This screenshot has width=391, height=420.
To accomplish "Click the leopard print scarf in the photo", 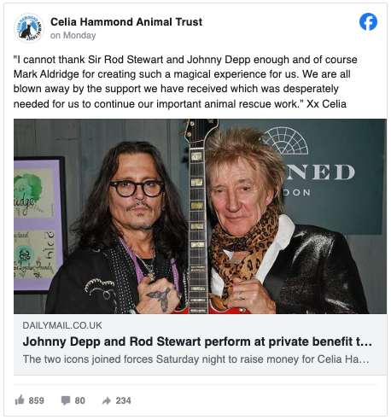I will tap(245, 249).
